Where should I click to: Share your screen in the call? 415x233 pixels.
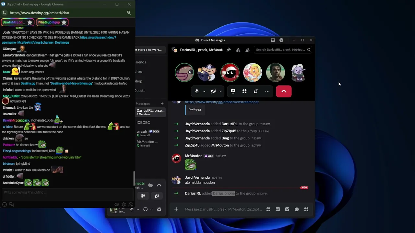tap(233, 91)
